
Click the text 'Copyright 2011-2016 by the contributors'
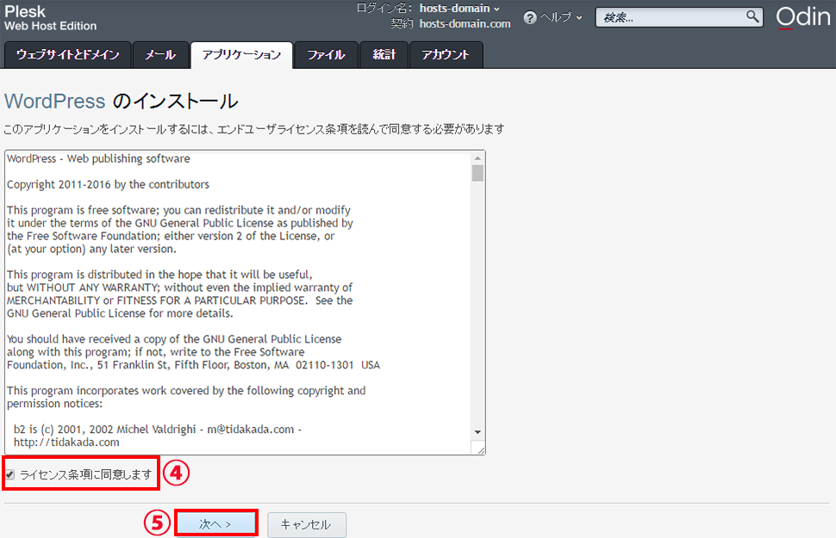point(109,185)
